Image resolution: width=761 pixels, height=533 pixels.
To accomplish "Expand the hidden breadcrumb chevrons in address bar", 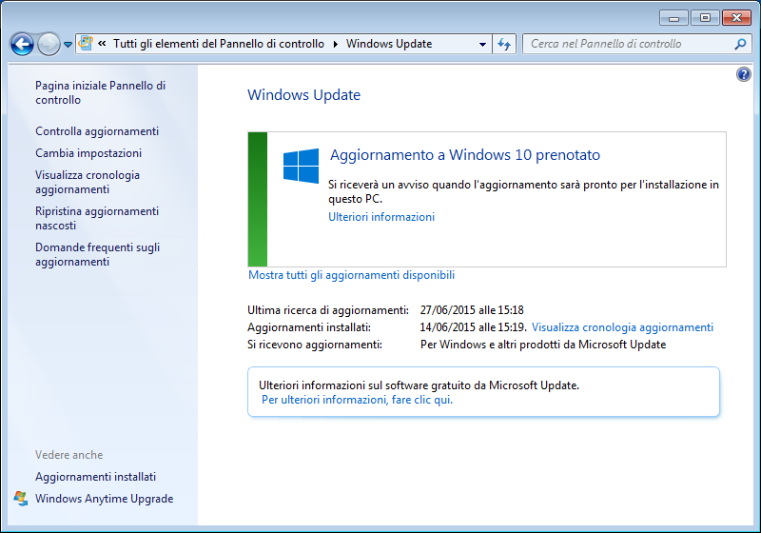I will 102,43.
